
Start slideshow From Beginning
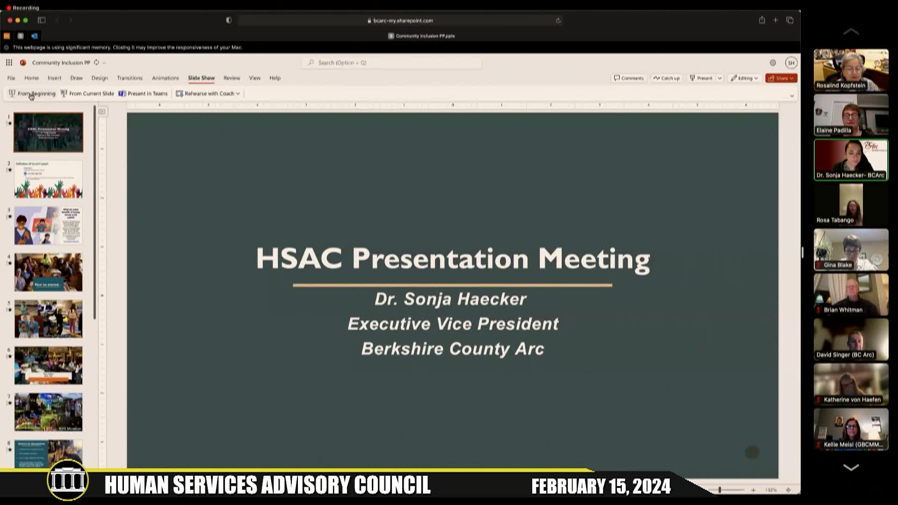(x=32, y=94)
